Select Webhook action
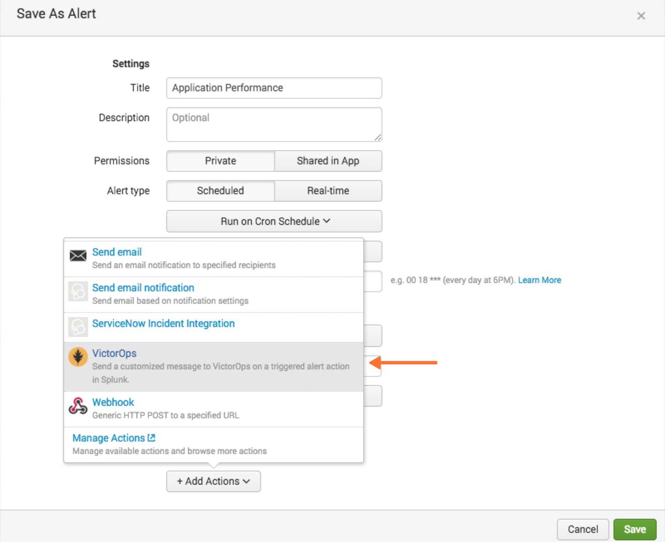Image resolution: width=665 pixels, height=542 pixels. tap(214, 409)
